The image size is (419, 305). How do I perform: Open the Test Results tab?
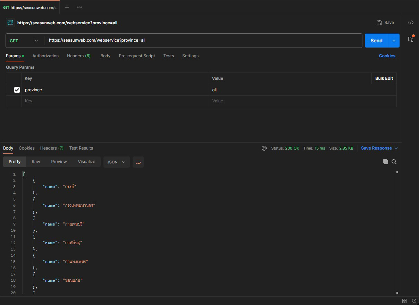coord(81,148)
